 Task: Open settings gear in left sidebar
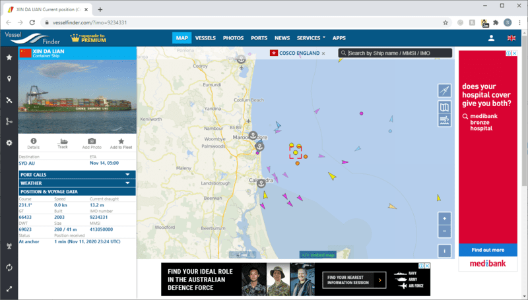coord(9,143)
